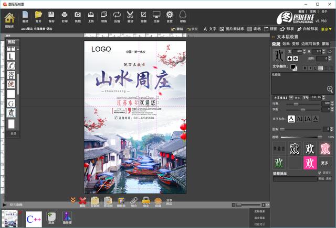Redo with the 恢复 button

click(x=192, y=29)
